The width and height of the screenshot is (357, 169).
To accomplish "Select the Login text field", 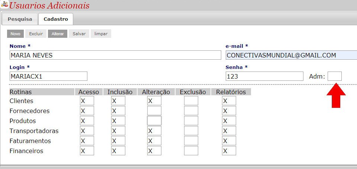I will coord(48,76).
